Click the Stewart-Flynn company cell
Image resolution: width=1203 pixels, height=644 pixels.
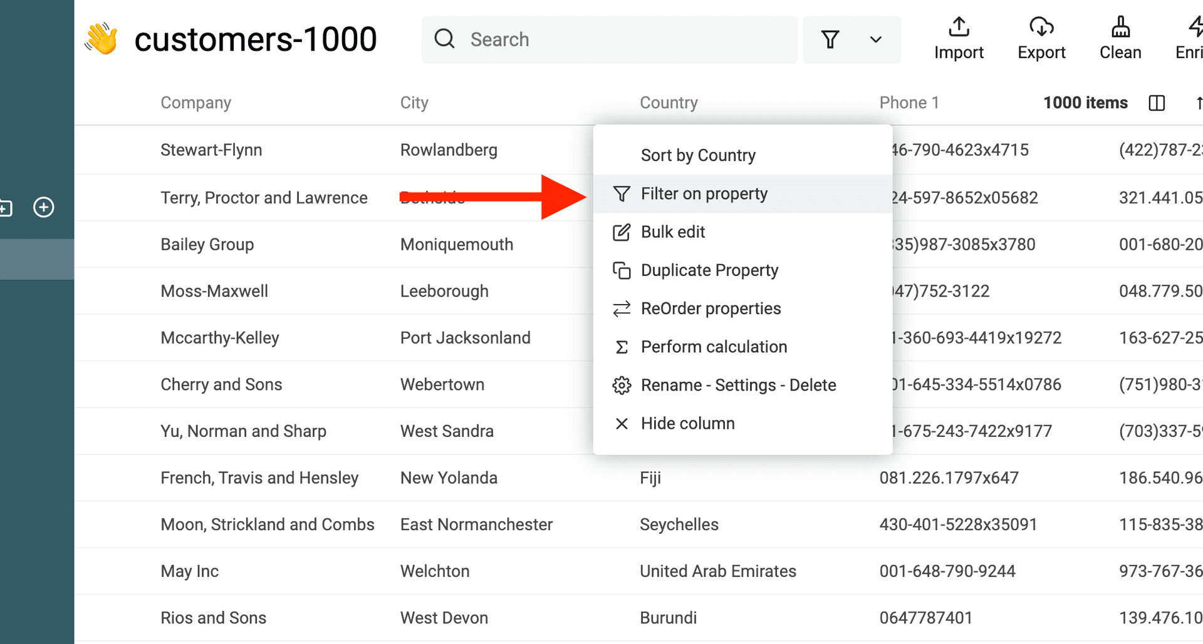point(211,150)
